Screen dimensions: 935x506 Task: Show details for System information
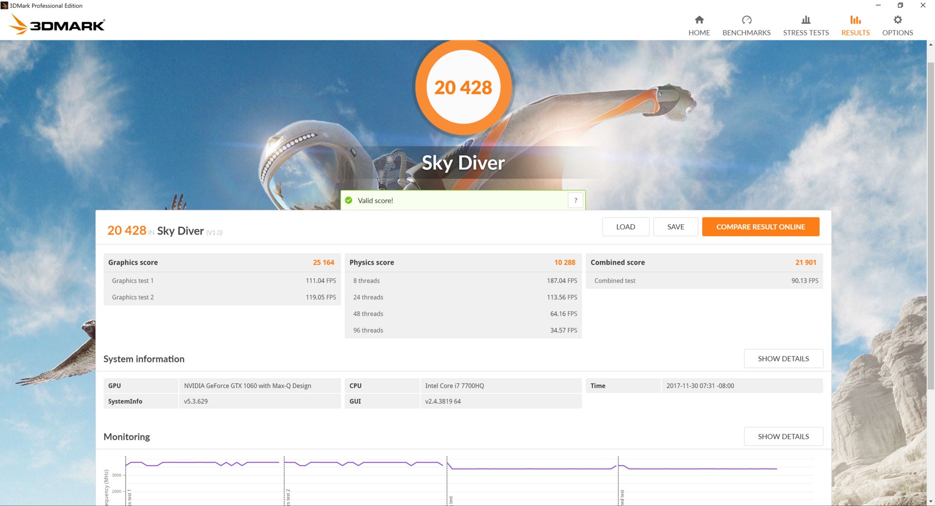(784, 359)
